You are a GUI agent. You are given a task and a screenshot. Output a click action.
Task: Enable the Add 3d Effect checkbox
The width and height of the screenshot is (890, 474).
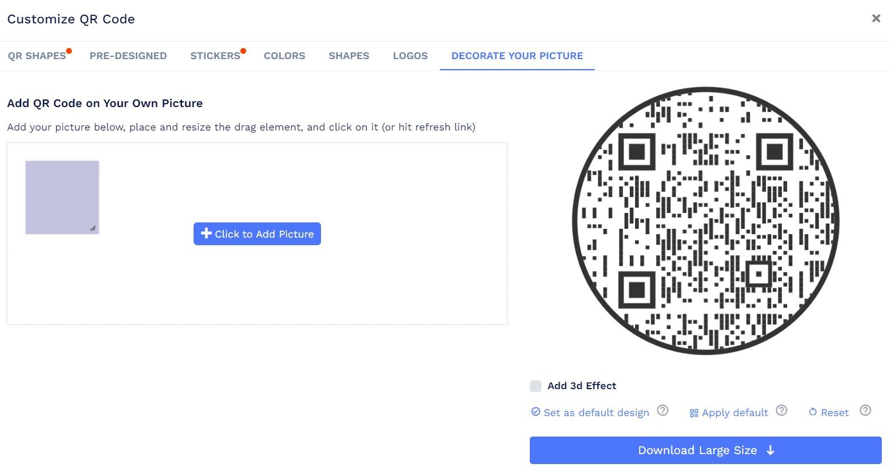pos(536,386)
